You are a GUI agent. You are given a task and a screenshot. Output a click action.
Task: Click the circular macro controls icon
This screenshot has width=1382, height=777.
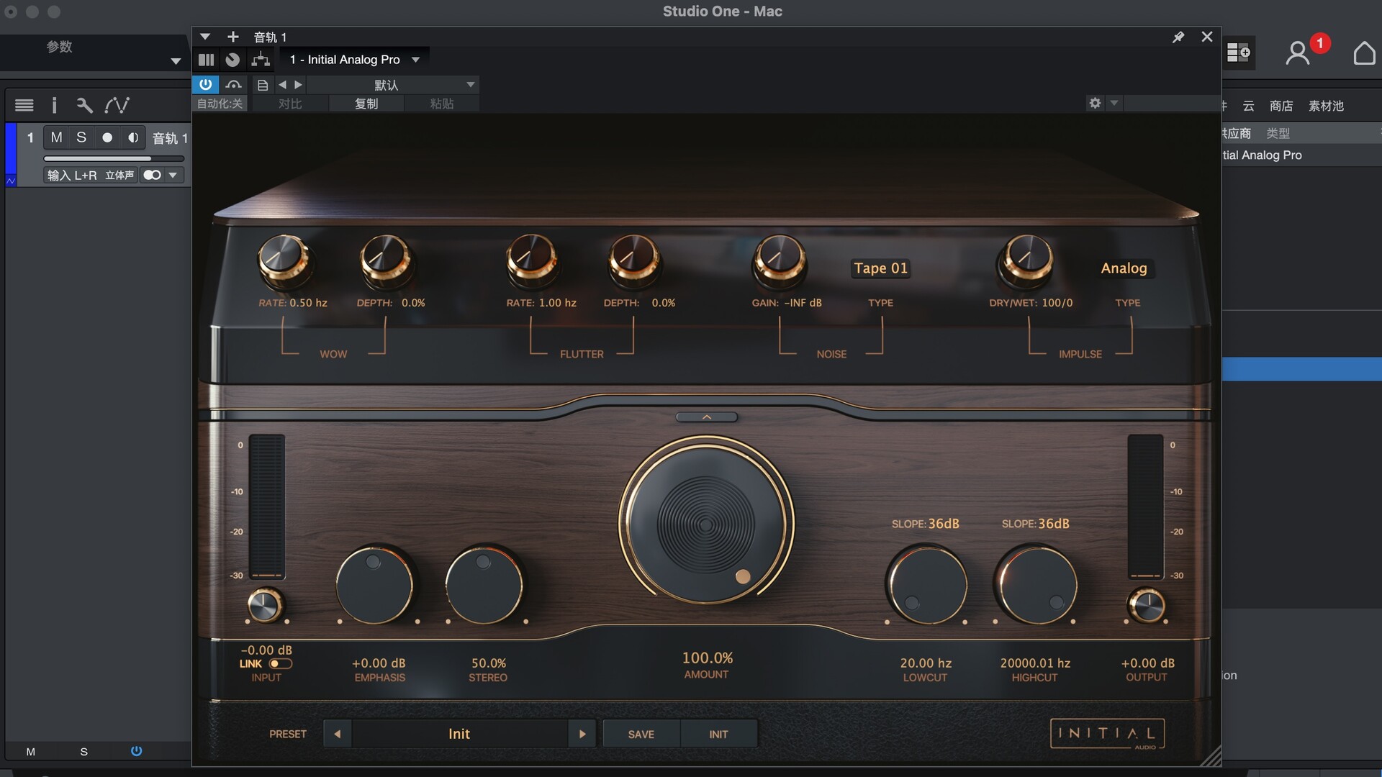tap(232, 60)
